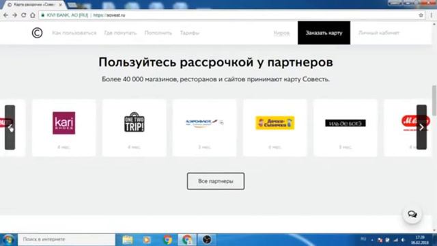Image resolution: width=437 pixels, height=246 pixels.
Task: Slide partners carousel to the left
Action: coord(10,127)
